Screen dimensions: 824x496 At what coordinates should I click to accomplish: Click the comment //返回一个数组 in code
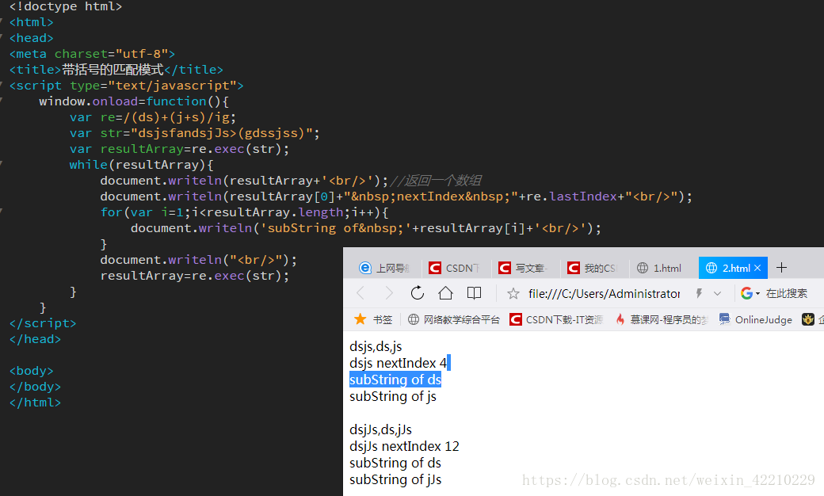[436, 180]
